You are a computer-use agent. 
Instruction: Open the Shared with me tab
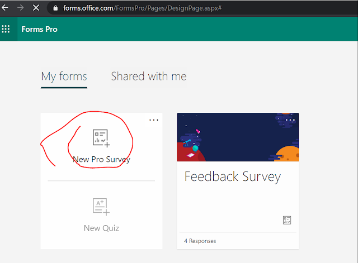tap(149, 76)
